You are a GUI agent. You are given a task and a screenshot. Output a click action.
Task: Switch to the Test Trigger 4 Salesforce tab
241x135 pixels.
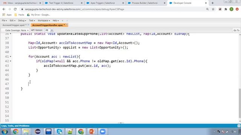[61, 3]
